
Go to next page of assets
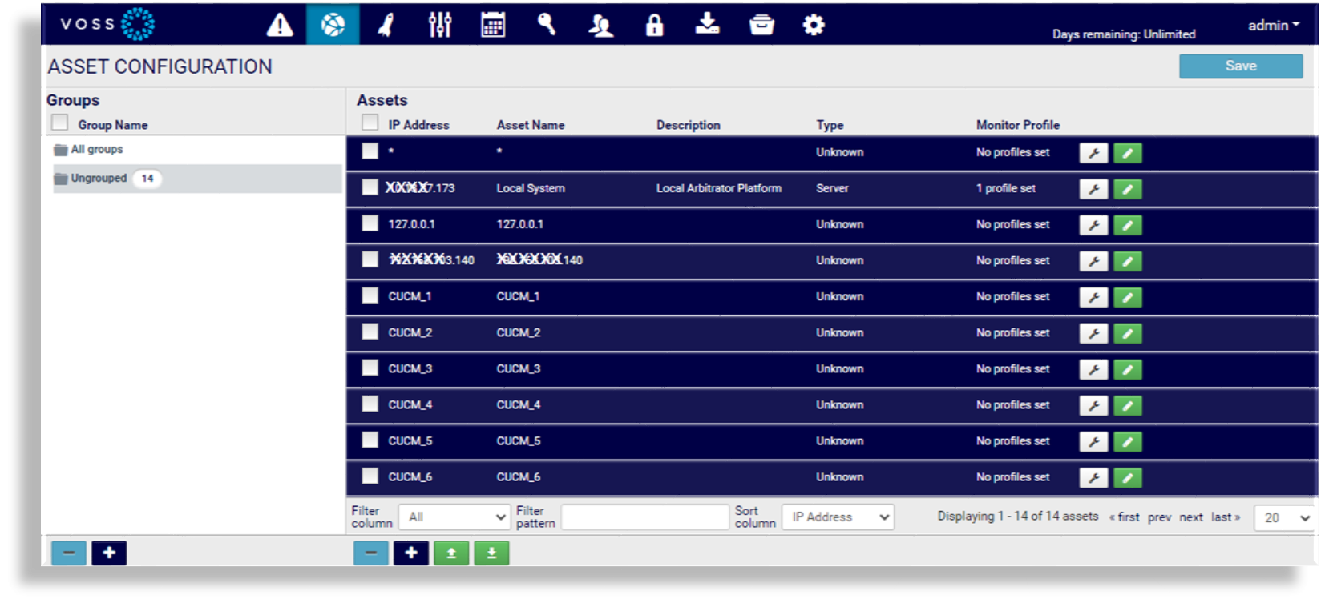click(1191, 517)
